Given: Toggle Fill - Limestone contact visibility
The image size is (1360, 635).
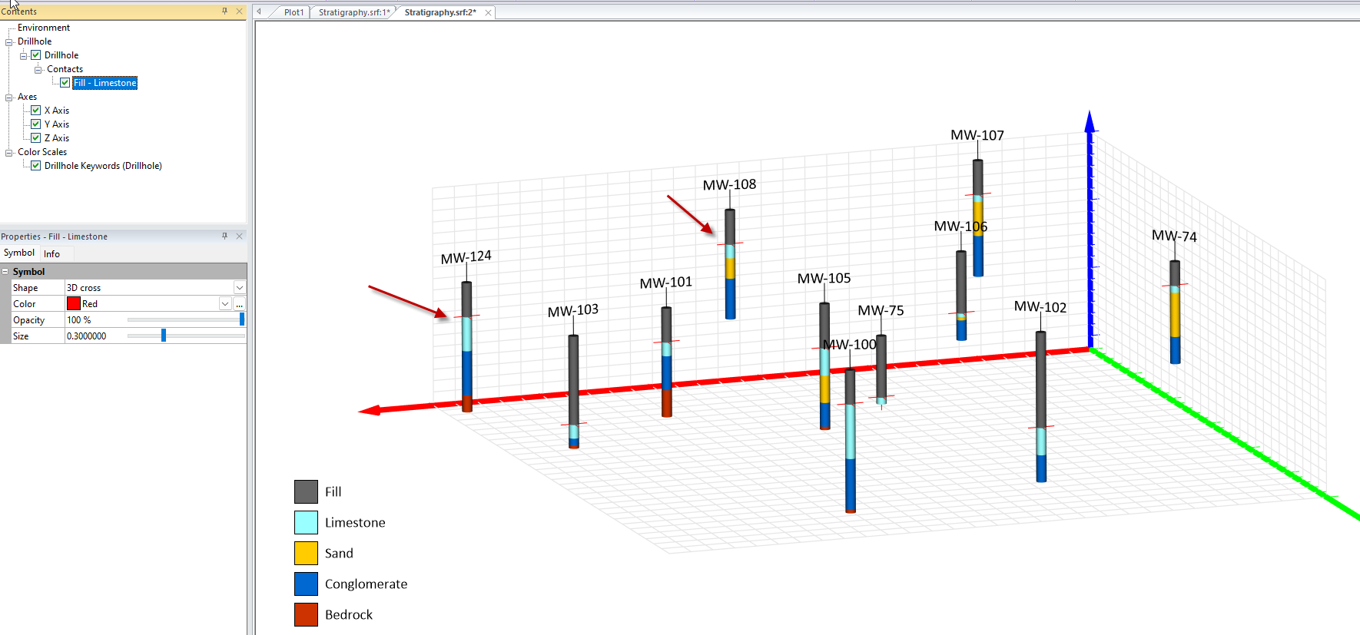Looking at the screenshot, I should [x=65, y=83].
